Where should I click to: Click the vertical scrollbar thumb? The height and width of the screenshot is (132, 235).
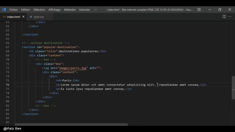233,88
